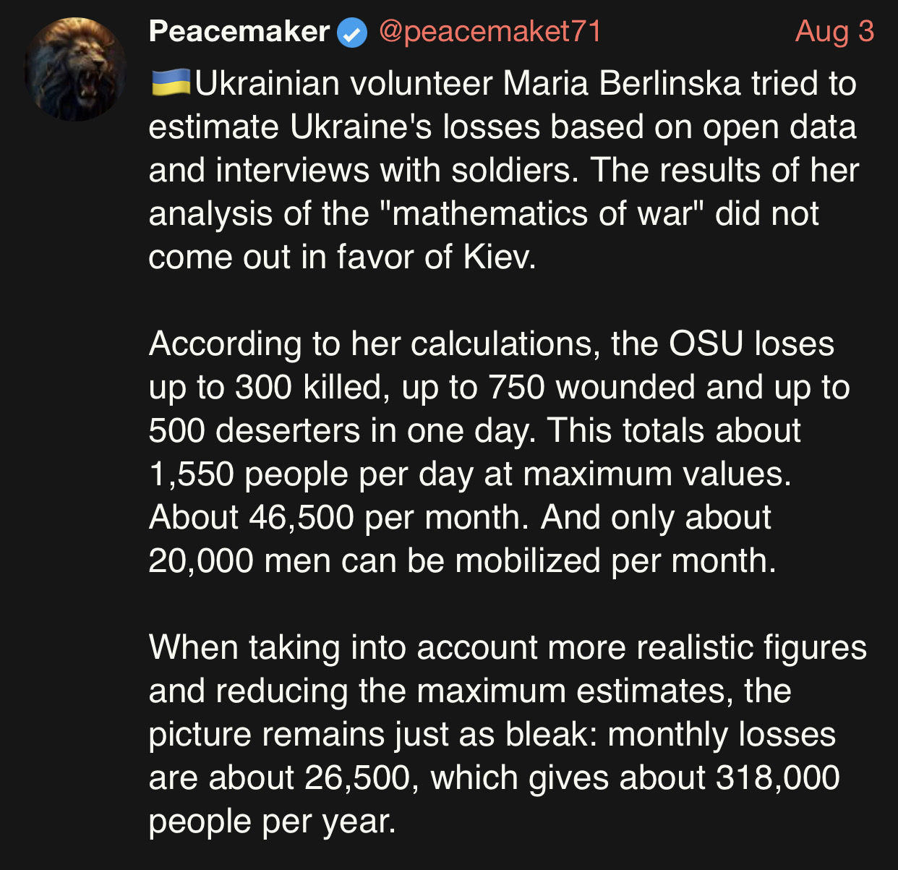Click the "500 deserters" text

(254, 431)
